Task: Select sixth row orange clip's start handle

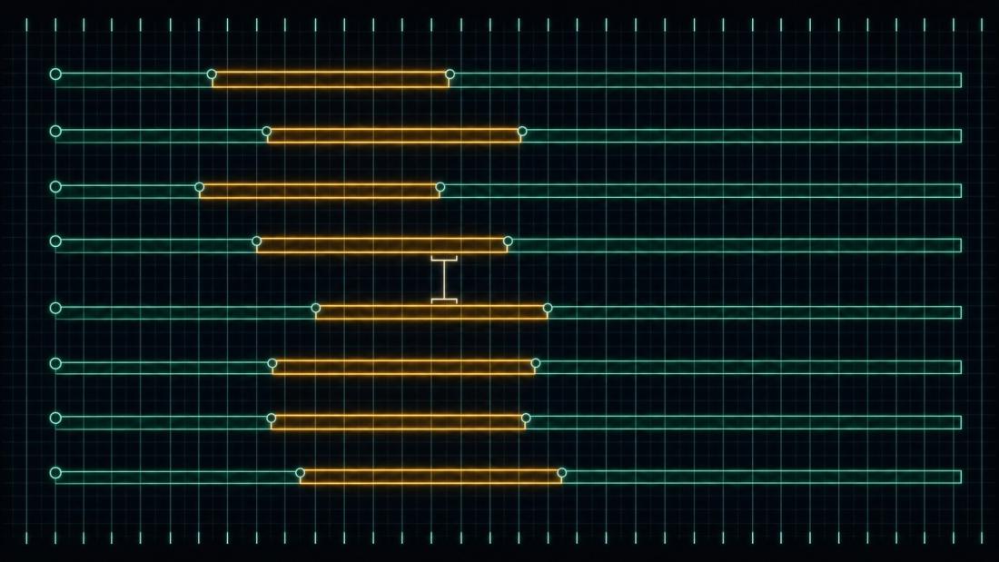Action: [272, 363]
